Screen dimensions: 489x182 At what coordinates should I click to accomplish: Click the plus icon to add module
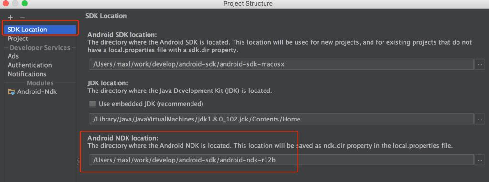[x=11, y=18]
